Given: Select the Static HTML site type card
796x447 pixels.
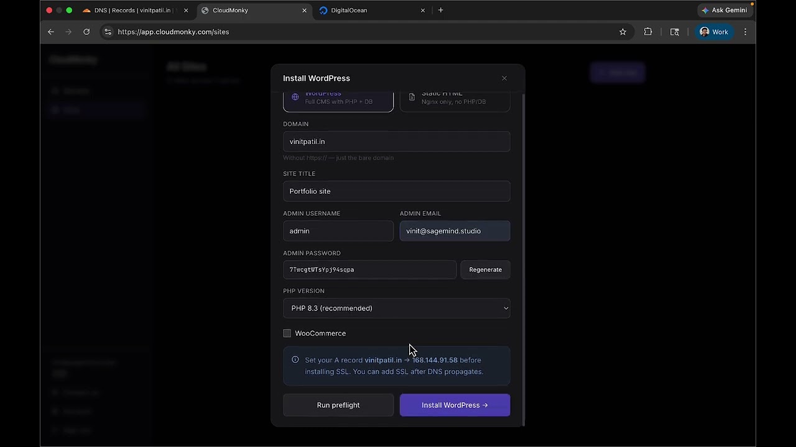Looking at the screenshot, I should click(455, 101).
